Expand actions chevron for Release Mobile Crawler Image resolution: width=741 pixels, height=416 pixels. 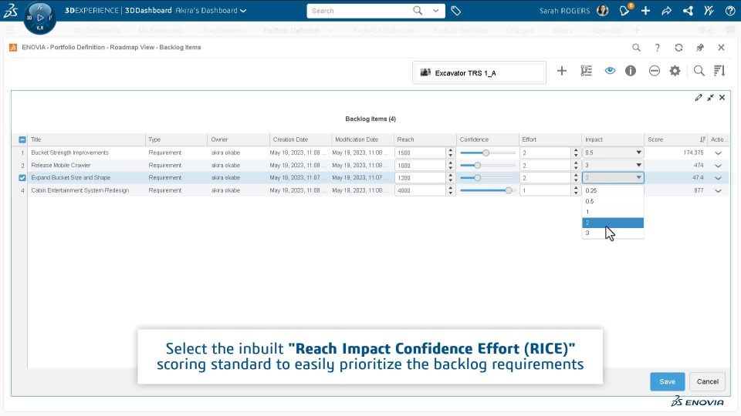tap(719, 166)
